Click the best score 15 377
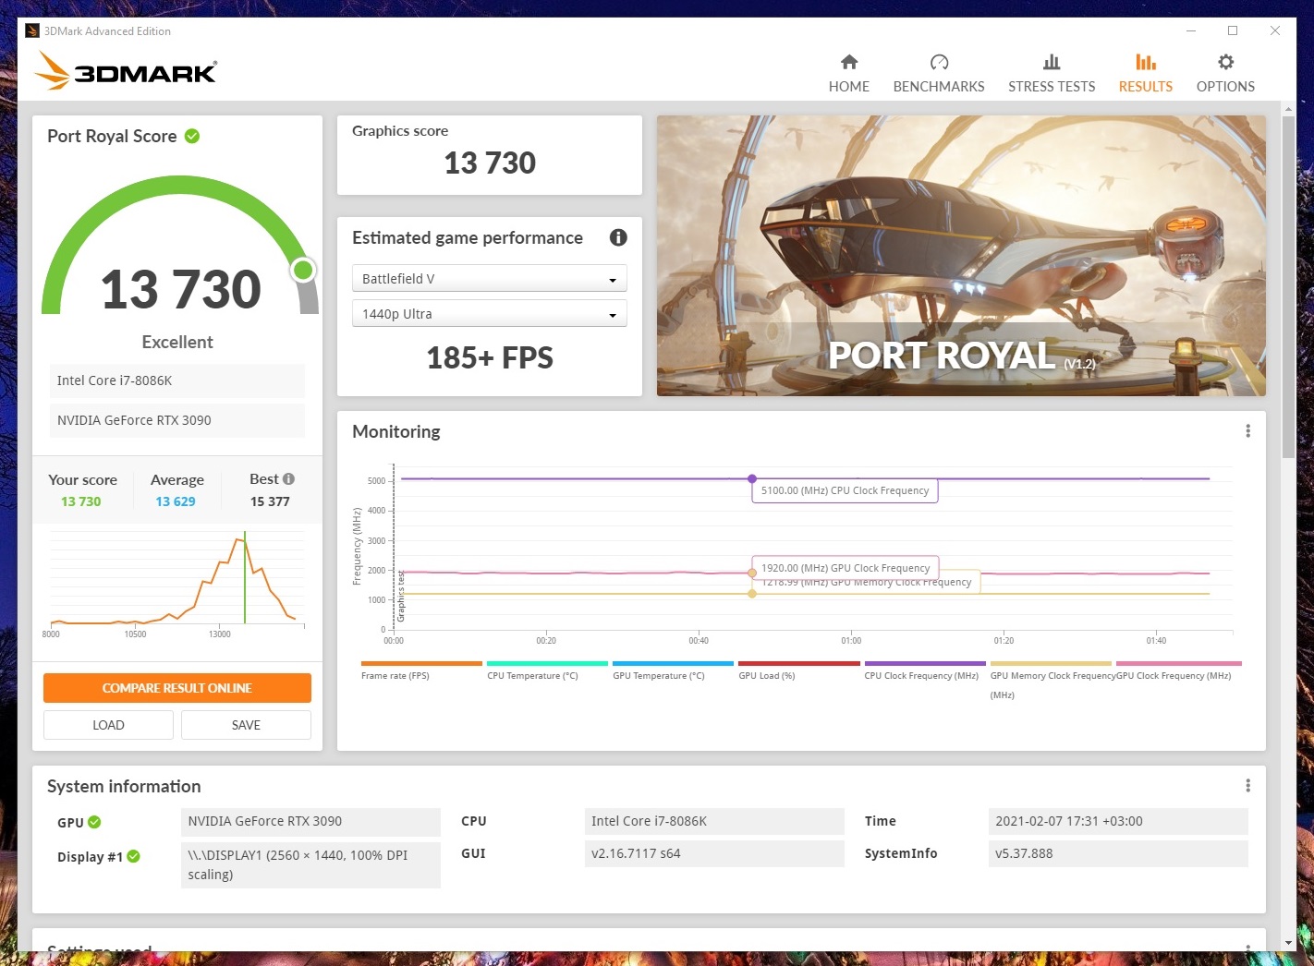Image resolution: width=1314 pixels, height=966 pixels. click(x=270, y=501)
